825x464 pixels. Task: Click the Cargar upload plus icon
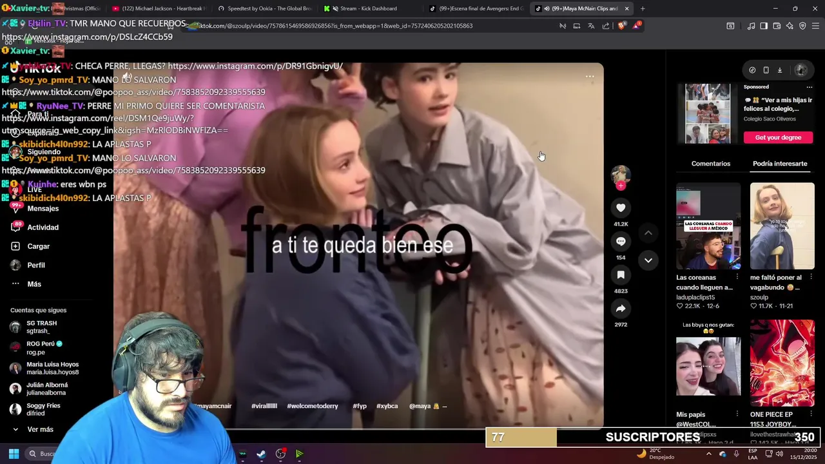click(15, 246)
